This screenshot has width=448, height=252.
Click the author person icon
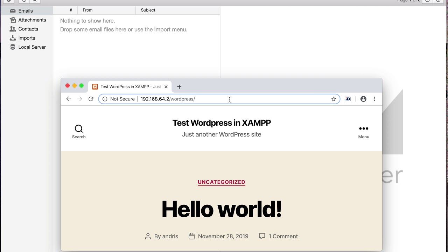(x=148, y=236)
